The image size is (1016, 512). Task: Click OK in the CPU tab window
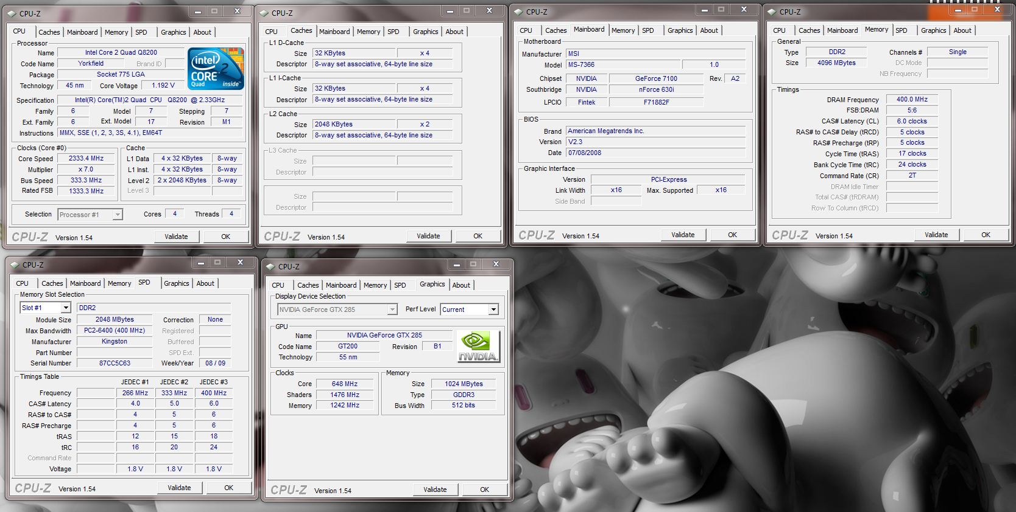pos(225,237)
